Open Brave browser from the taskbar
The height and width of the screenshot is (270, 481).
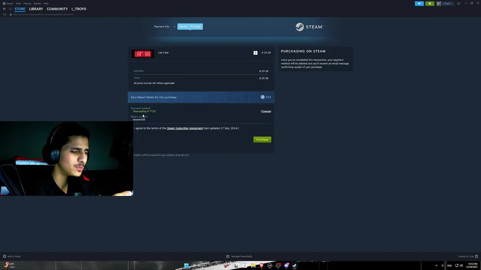tap(262, 266)
